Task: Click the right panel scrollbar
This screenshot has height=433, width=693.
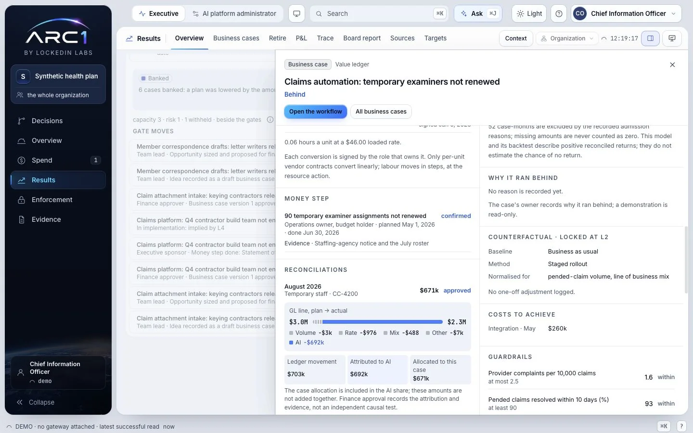Action: pyautogui.click(x=686, y=260)
